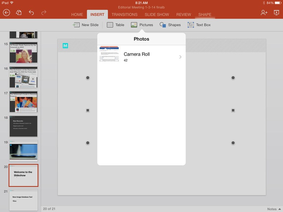Open the TRANSITIONS tab

(124, 15)
